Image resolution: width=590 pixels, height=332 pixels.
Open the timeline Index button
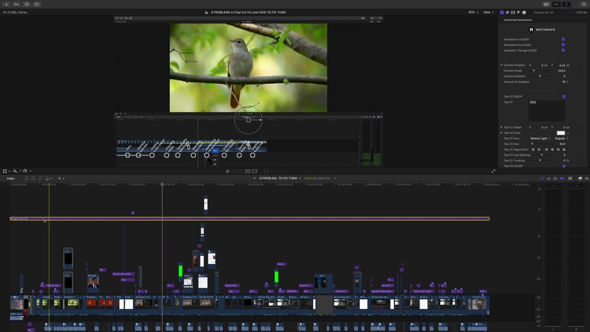(x=11, y=178)
